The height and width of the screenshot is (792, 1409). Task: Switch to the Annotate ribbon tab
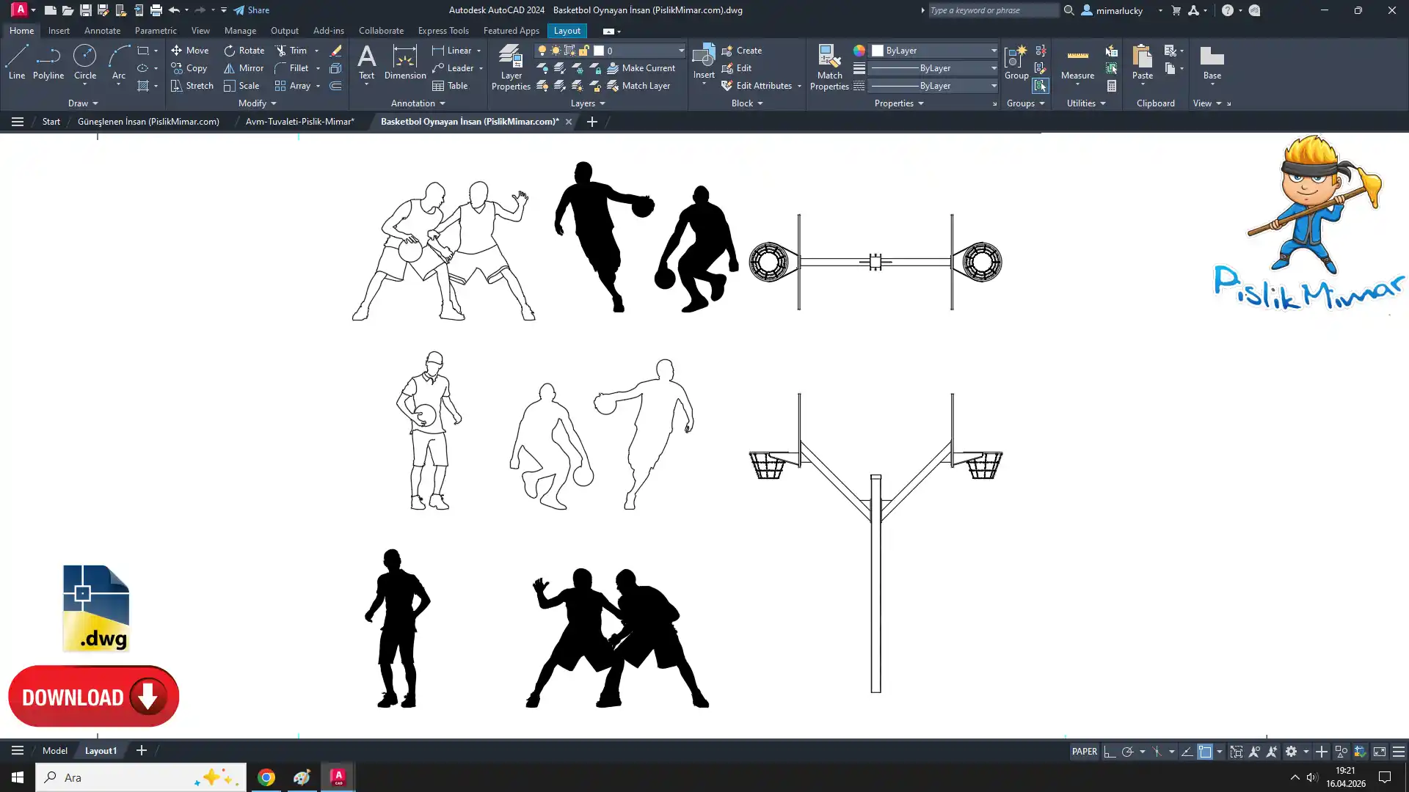(x=102, y=31)
